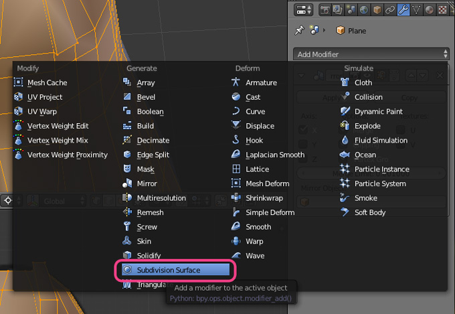Click the Armature modifier icon
The image size is (455, 314).
tap(236, 82)
